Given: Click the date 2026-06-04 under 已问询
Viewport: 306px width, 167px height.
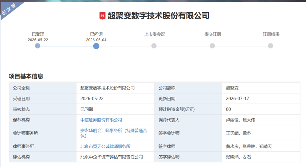Looking at the screenshot, I should click(96, 40).
